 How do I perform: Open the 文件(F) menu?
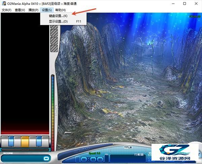tap(7, 10)
